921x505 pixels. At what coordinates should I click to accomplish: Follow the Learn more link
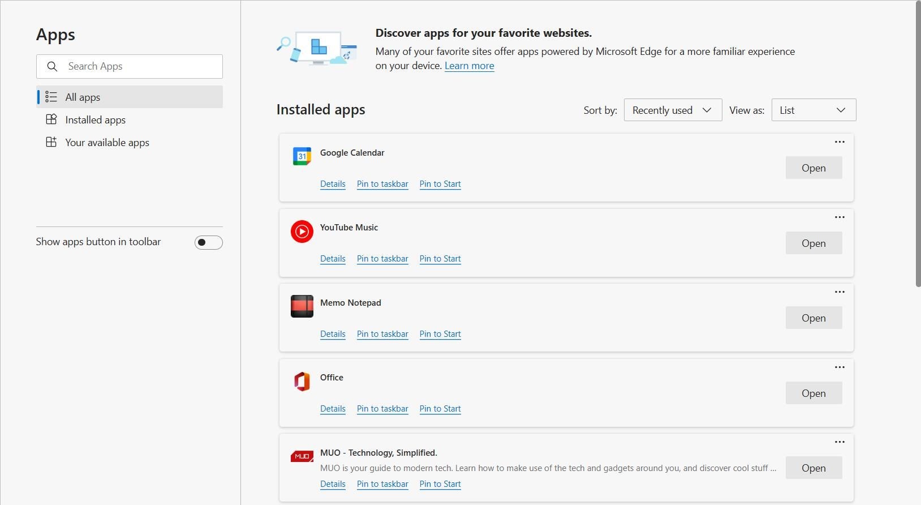(469, 66)
